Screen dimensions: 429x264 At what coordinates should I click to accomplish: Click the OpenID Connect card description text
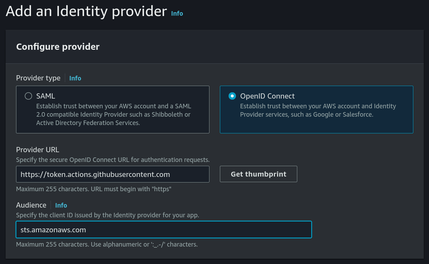click(x=318, y=110)
